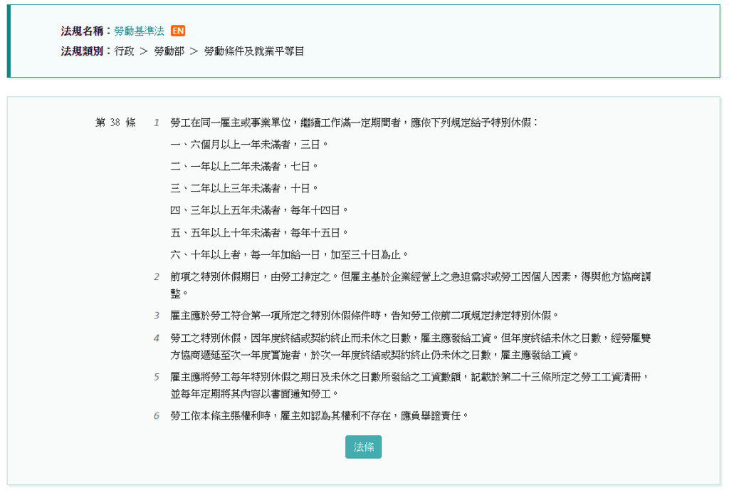Screen dimensions: 729x493
Task: Click paragraph number 1 marker
Action: point(157,123)
